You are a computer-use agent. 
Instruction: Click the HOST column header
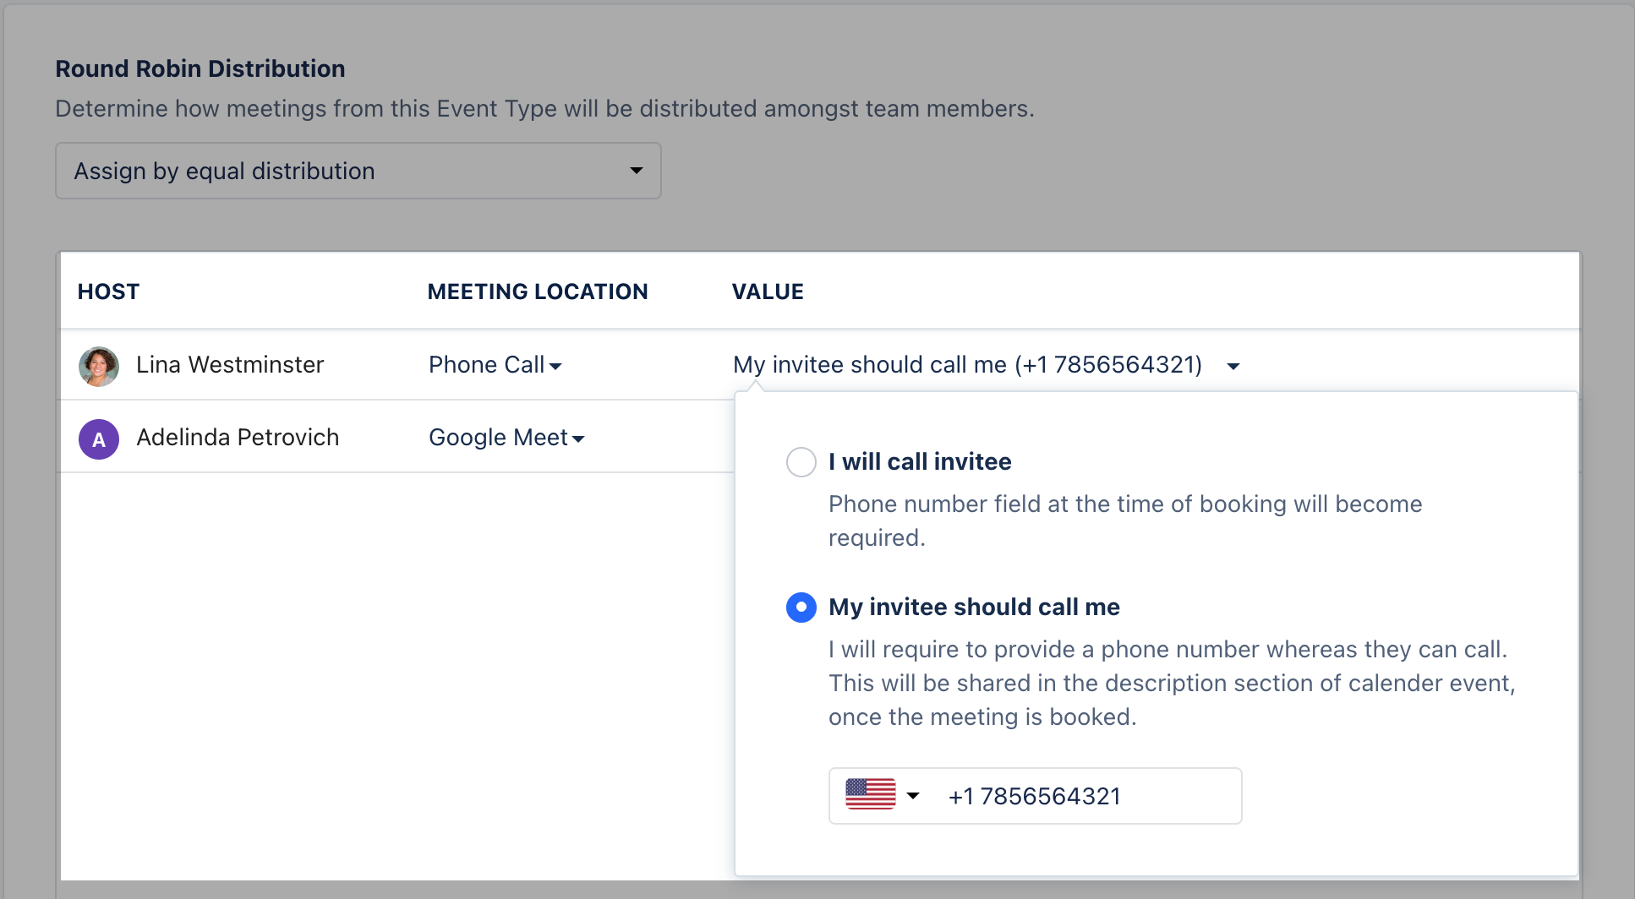coord(108,291)
